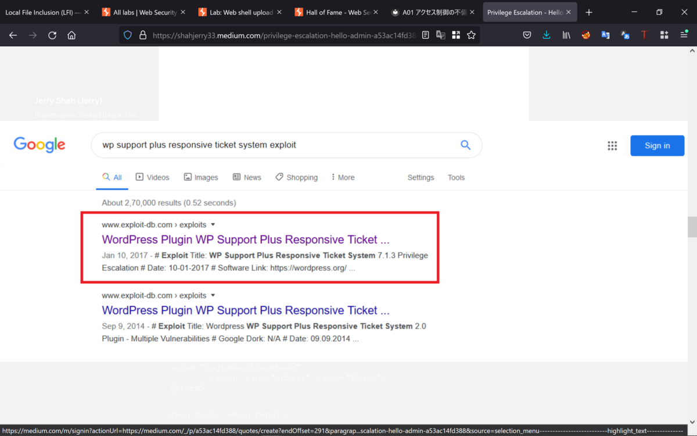Screen dimensions: 697x436
Task: Expand the More search categories menu
Action: tap(343, 177)
